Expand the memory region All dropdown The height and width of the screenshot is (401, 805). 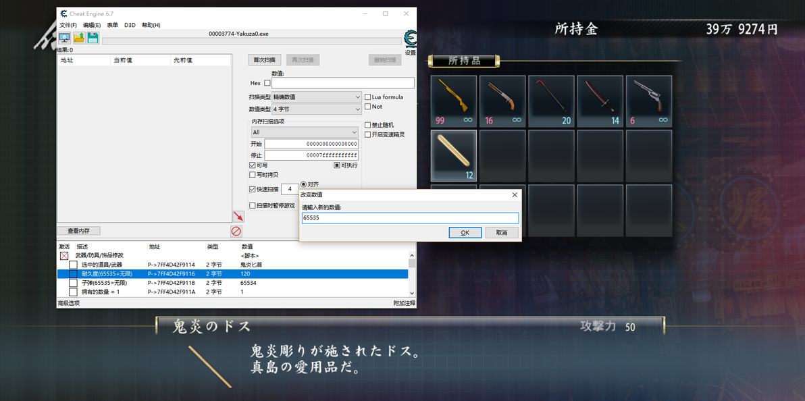(x=305, y=132)
